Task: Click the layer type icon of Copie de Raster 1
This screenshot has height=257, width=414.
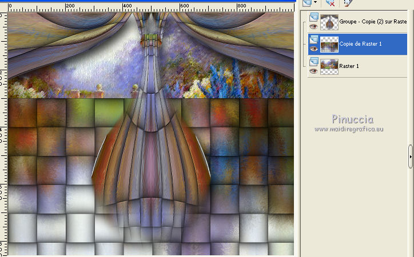Action: point(314,39)
